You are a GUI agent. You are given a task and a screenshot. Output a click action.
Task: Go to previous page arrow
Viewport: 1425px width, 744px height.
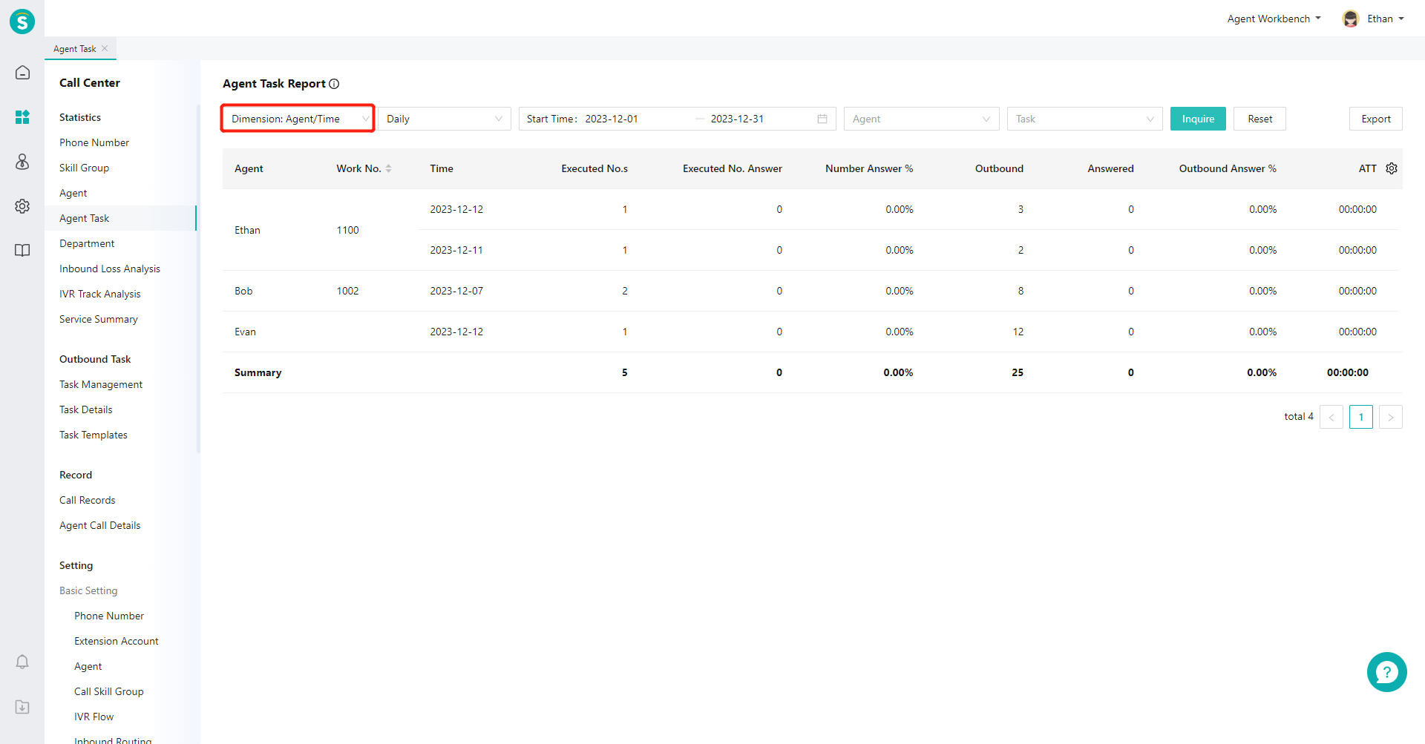(1331, 417)
